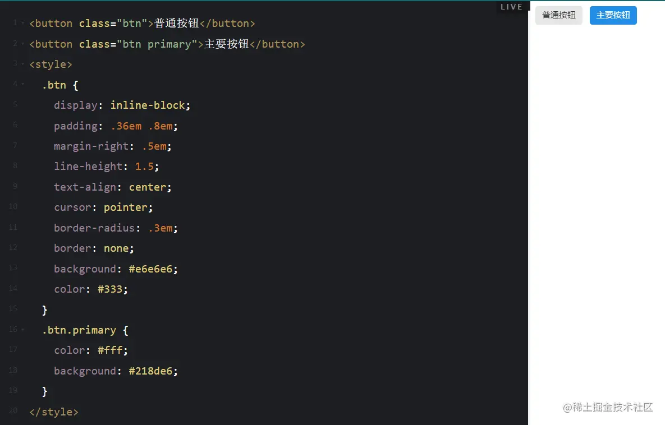Screen dimensions: 665x425
Task: Click line number 13 in the gutter
Action: click(x=13, y=268)
